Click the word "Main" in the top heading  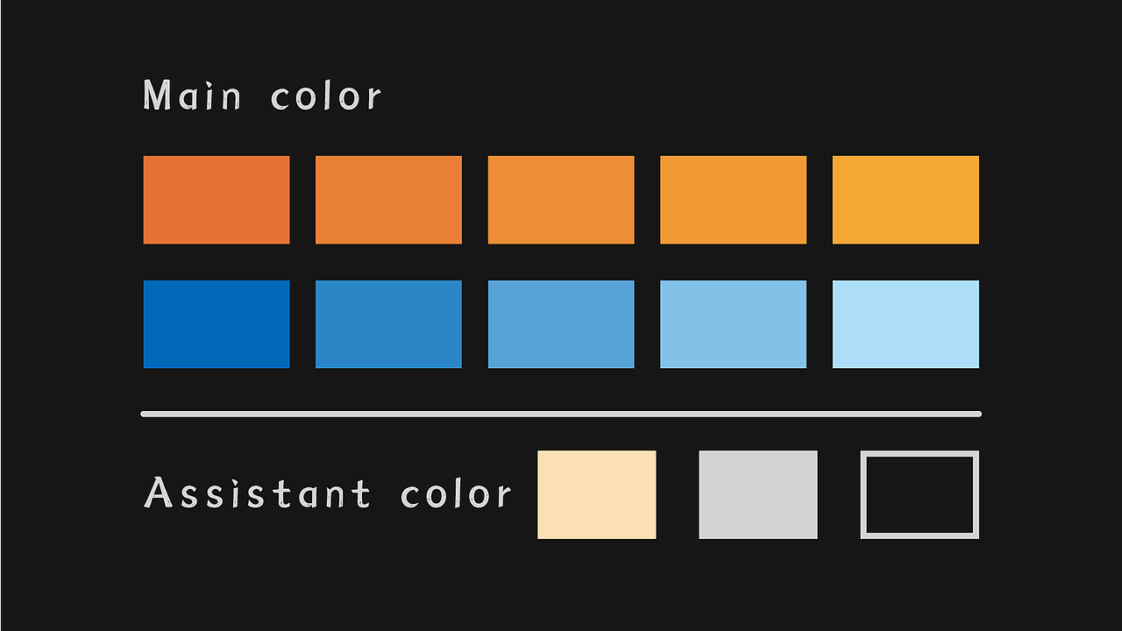(192, 96)
